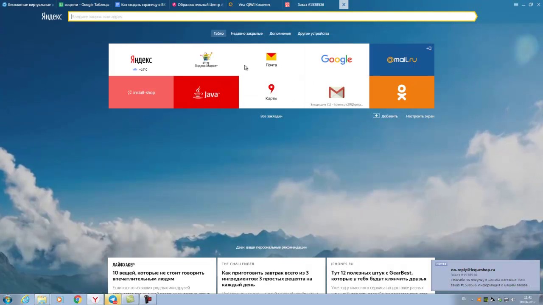Open Google Chrome from taskbar

coord(77,299)
